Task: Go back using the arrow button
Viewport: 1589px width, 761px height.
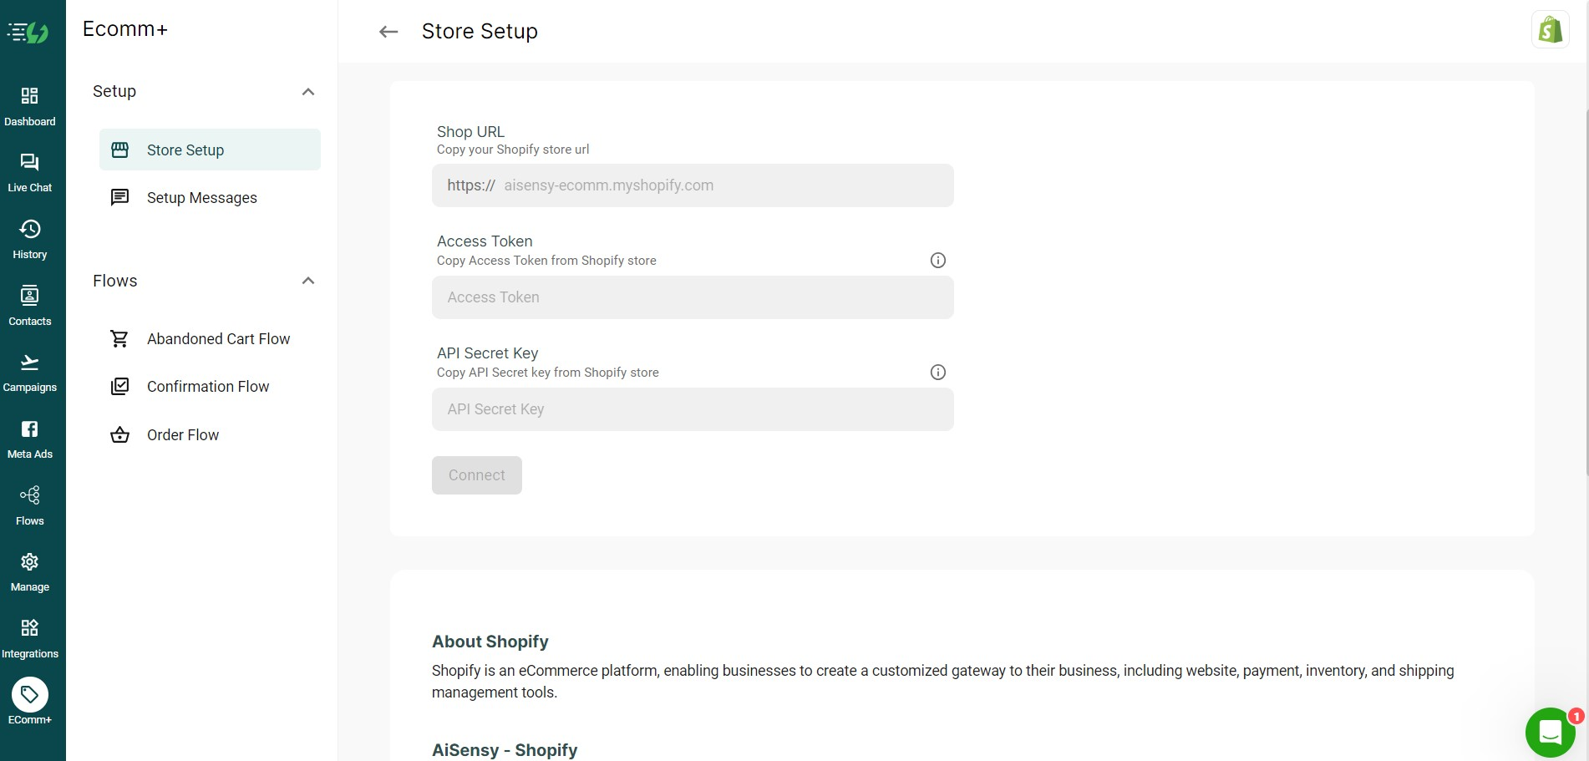Action: click(x=388, y=32)
